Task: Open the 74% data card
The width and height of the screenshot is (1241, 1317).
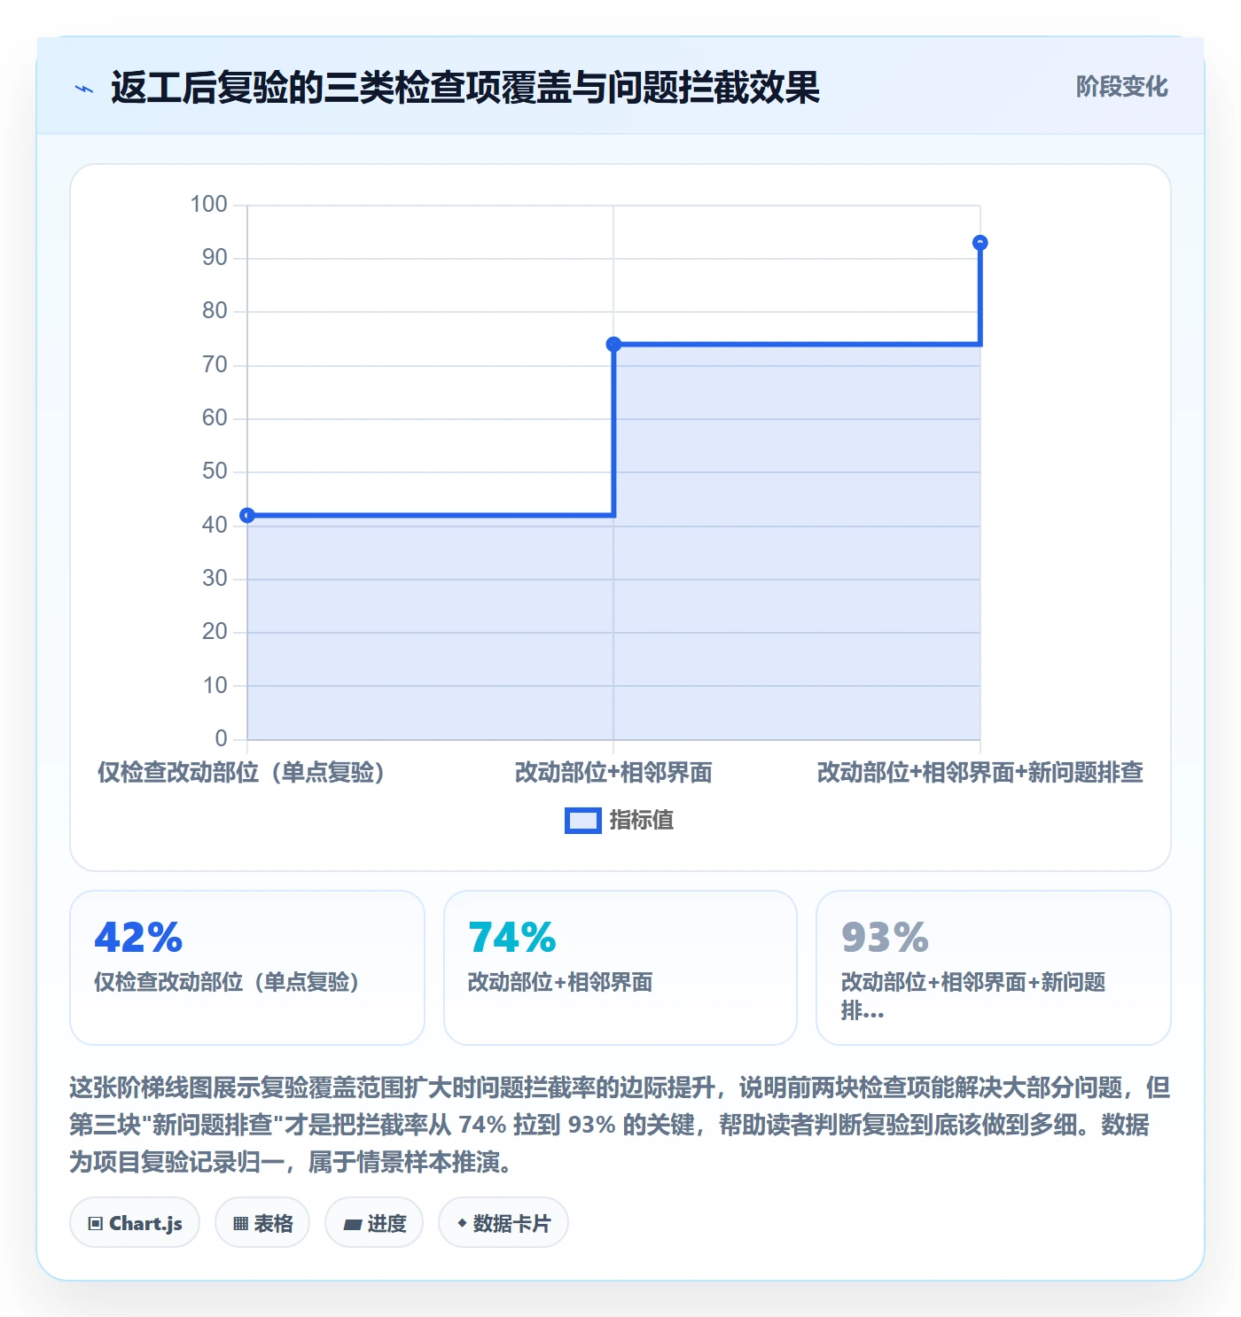Action: click(620, 968)
